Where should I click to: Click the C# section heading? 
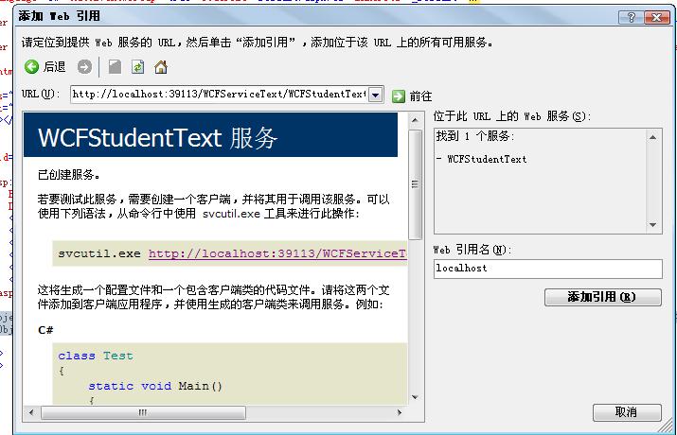click(45, 330)
